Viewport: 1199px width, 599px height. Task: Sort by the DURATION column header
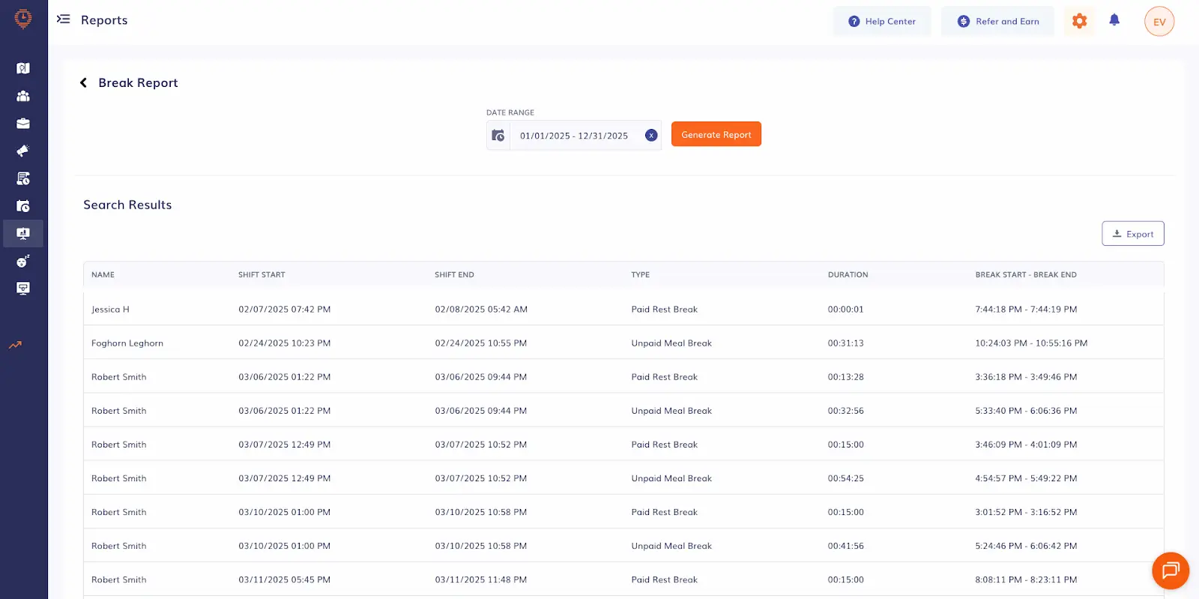click(x=848, y=275)
